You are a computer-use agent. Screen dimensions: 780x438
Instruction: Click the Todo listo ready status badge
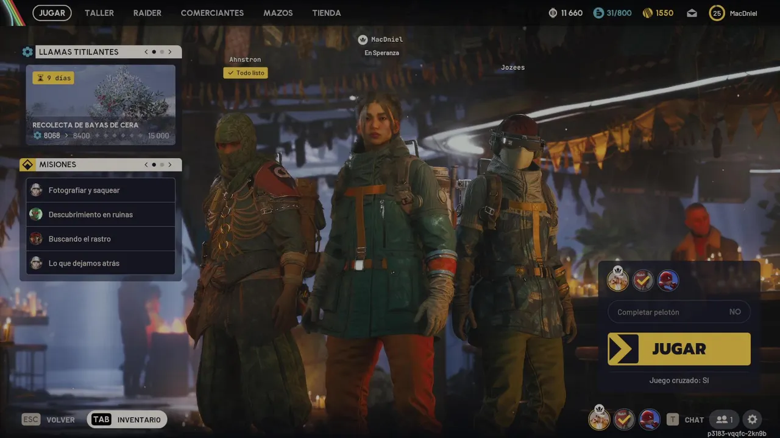point(246,73)
